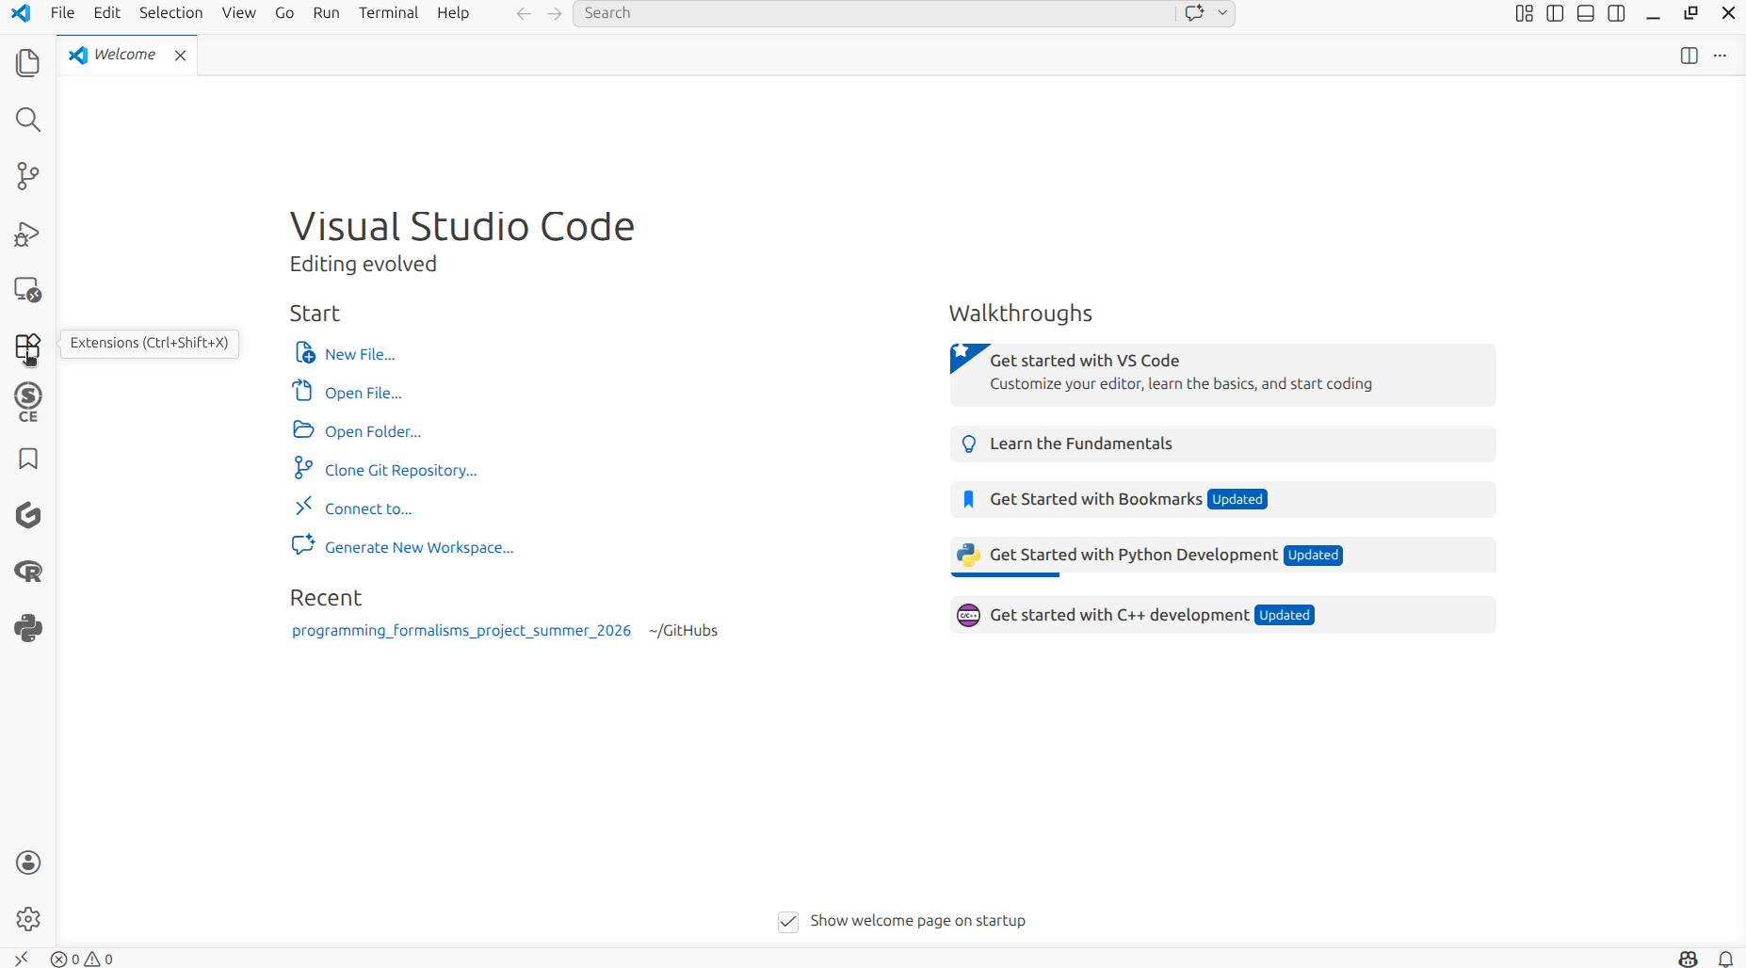Open the Source Control view
The height and width of the screenshot is (968, 1746).
point(28,176)
